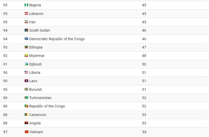Screen dimensions: 209x137
Task: Click the Liberia flag icon
Action: (x=26, y=72)
